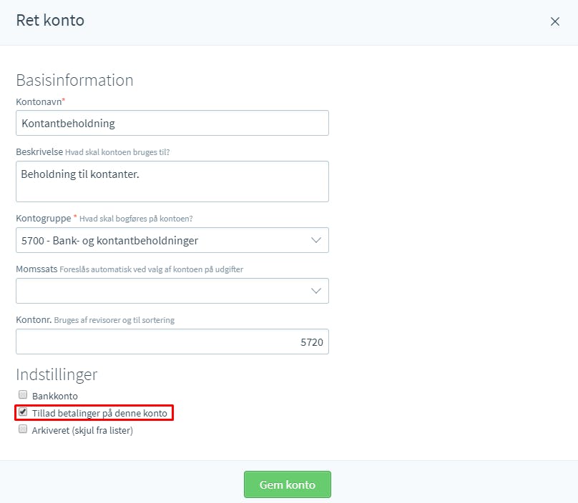Uncheck Tillad betalinger på denne konto
The width and height of the screenshot is (578, 503).
click(x=23, y=412)
